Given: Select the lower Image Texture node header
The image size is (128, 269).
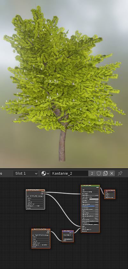Looking at the screenshot, I should (x=41, y=229).
